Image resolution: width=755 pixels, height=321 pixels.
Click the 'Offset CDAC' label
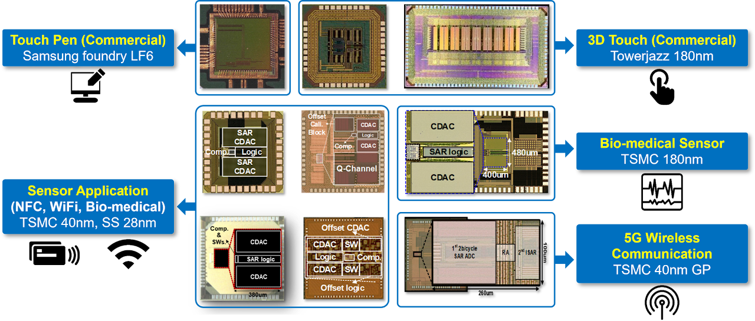345,228
